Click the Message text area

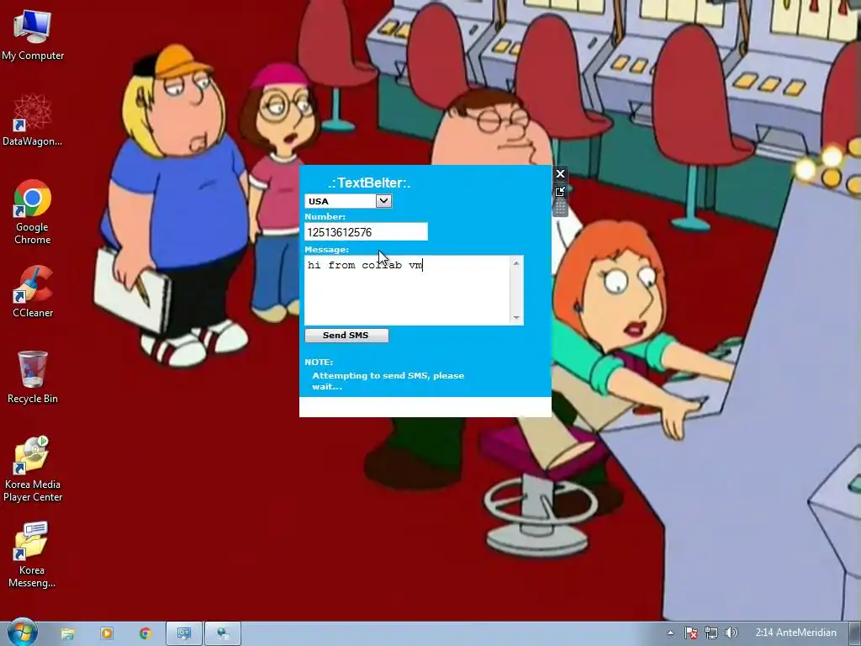click(x=408, y=290)
